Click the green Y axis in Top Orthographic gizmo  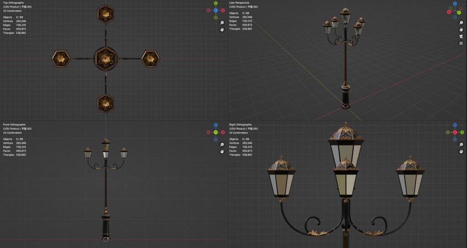(x=216, y=3)
